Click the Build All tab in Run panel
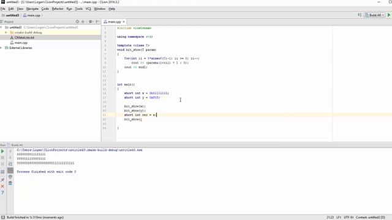Image resolution: width=392 pixels, height=220 pixels. point(15,145)
